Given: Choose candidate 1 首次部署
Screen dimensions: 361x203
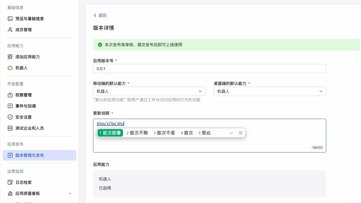Looking at the screenshot, I should (110, 133).
